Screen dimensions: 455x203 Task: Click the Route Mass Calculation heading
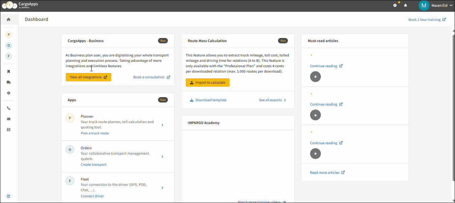(207, 41)
